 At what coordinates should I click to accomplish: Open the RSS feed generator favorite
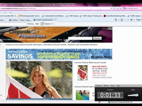pos(29,16)
